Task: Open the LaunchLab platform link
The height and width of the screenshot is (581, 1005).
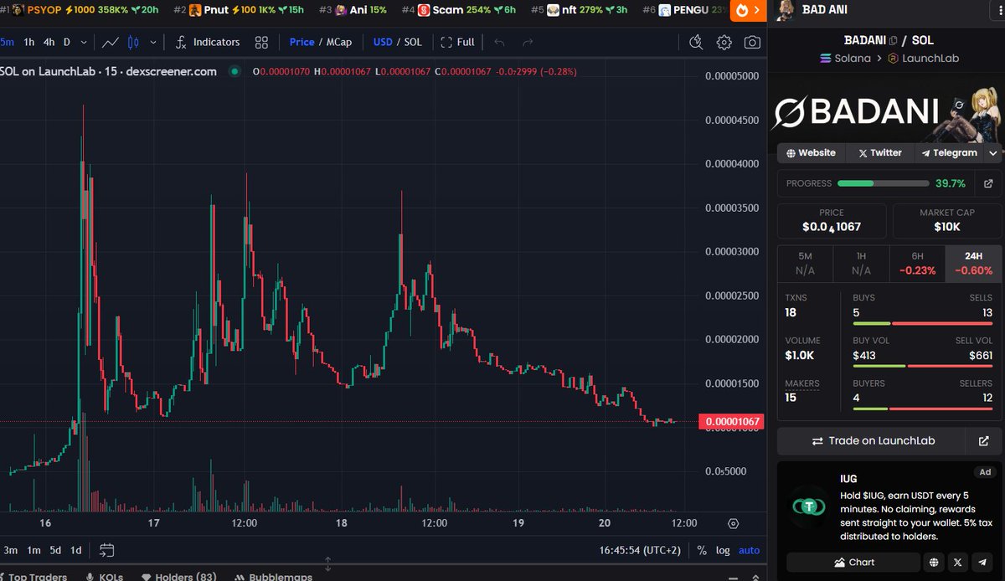Action: (x=923, y=59)
